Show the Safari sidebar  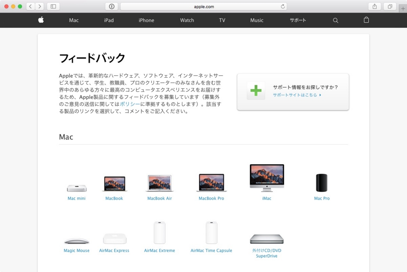(53, 6)
